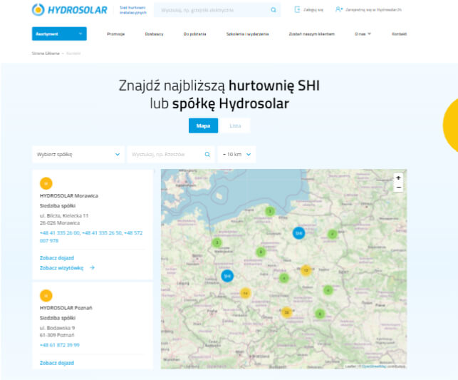Viewport: 458px width, 380px height.
Task: Click the green cluster marker near Gdańsk
Action: (x=270, y=211)
